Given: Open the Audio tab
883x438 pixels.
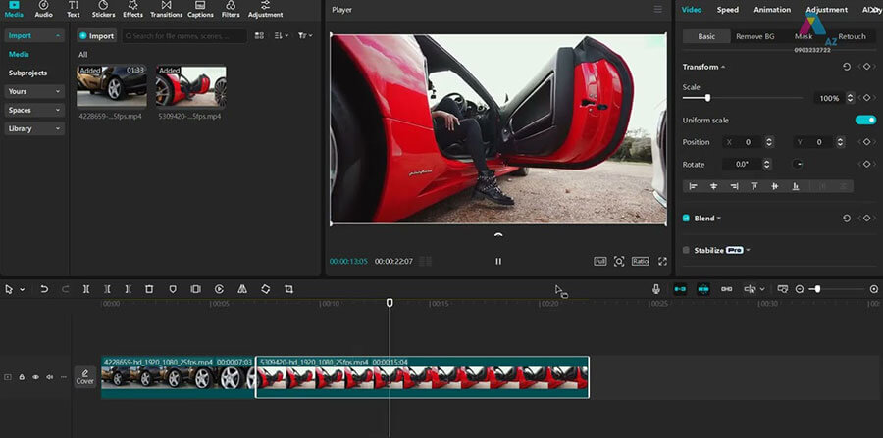Looking at the screenshot, I should point(43,9).
